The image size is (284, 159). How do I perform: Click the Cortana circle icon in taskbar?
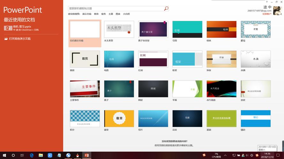tap(13, 155)
